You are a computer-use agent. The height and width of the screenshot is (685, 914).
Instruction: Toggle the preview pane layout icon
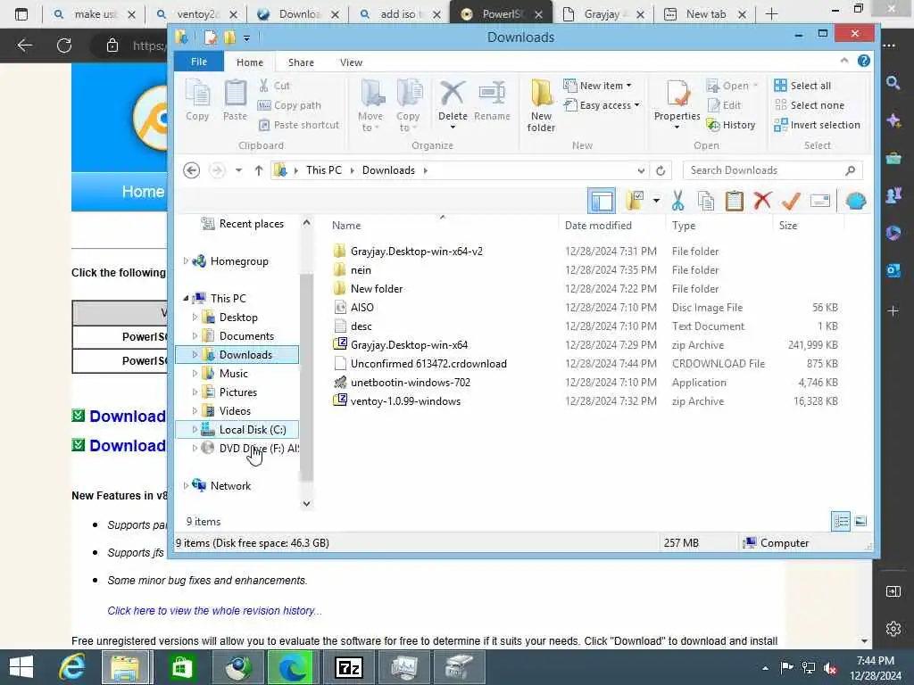click(602, 201)
